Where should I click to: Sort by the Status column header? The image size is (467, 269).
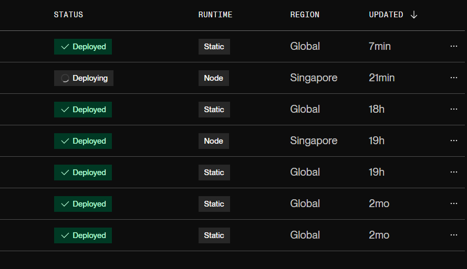pos(68,15)
